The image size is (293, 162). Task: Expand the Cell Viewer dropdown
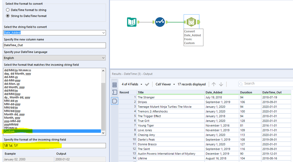174,84
